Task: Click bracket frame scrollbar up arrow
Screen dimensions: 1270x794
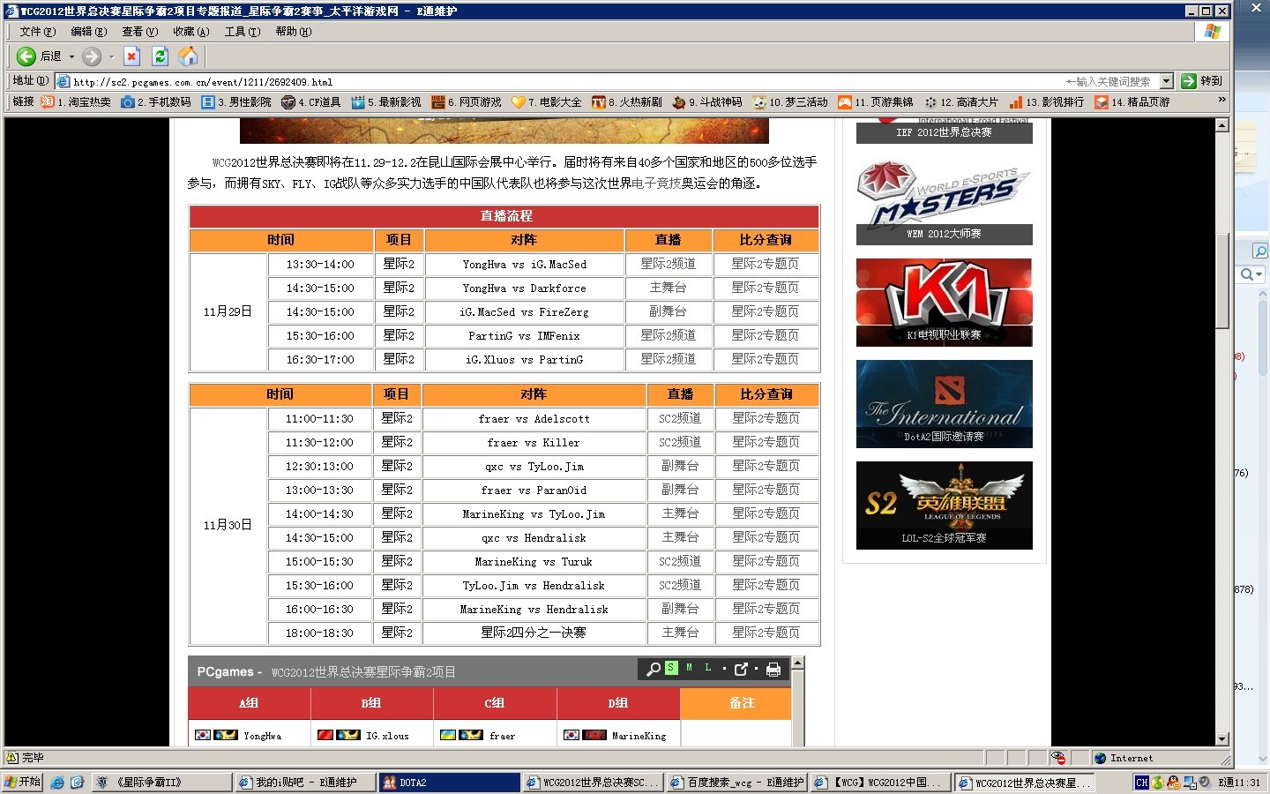Action: pyautogui.click(x=797, y=663)
